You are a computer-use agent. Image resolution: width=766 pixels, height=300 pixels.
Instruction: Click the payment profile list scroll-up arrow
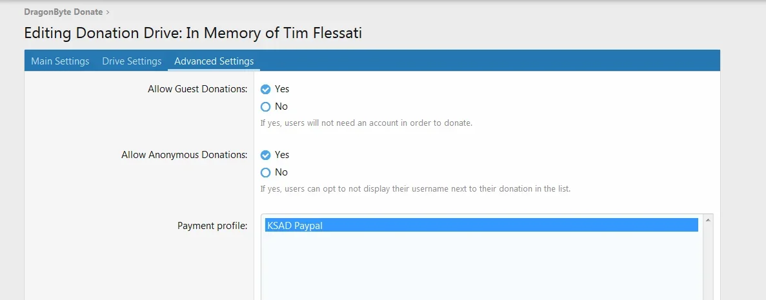click(708, 220)
